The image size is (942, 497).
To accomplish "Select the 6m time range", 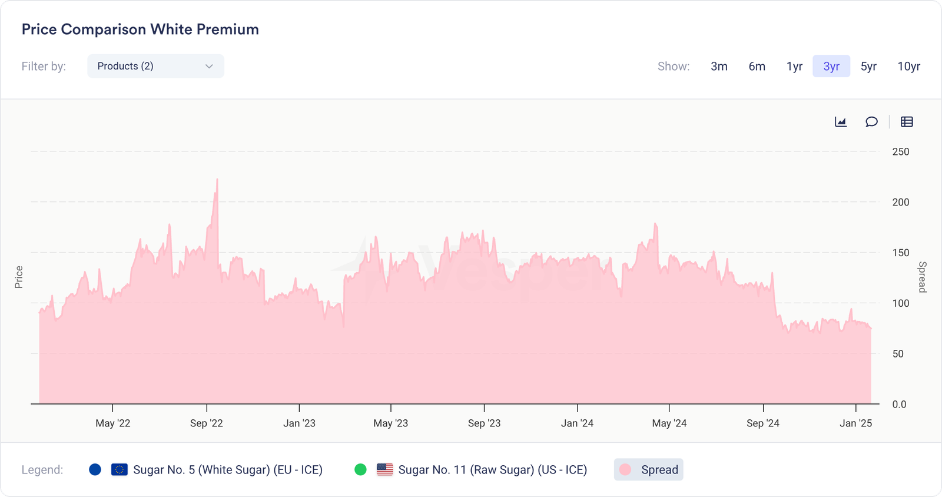I will pyautogui.click(x=757, y=67).
